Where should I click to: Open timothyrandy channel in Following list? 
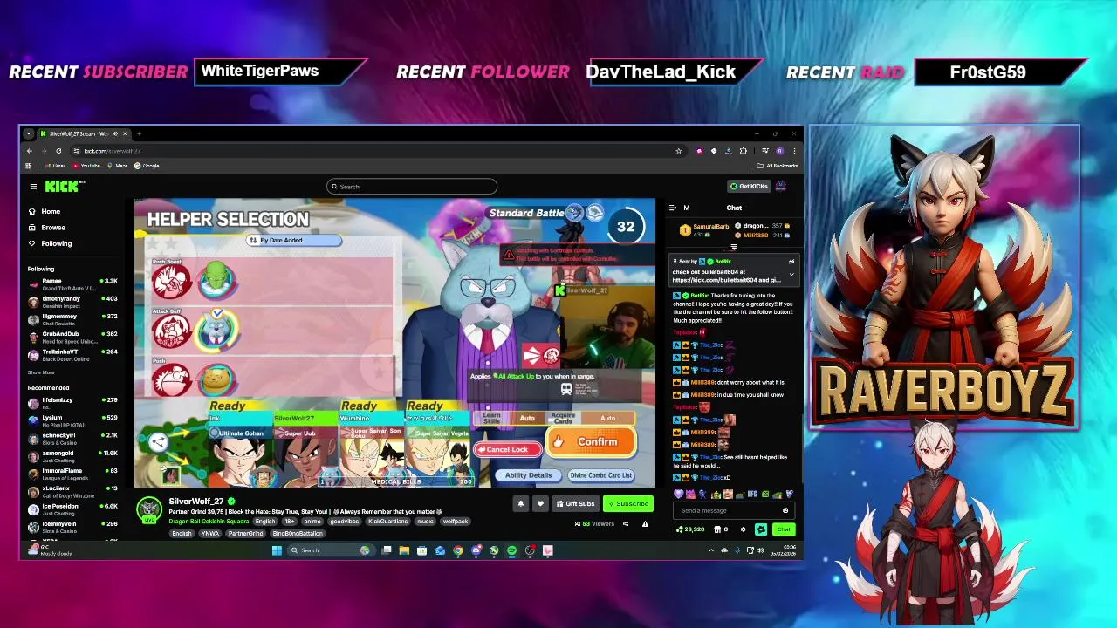[73, 302]
